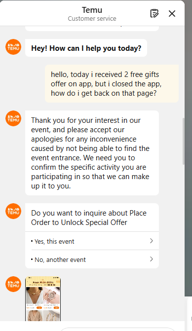Select "Yes, this event" option
The height and width of the screenshot is (331, 192).
click(x=92, y=241)
